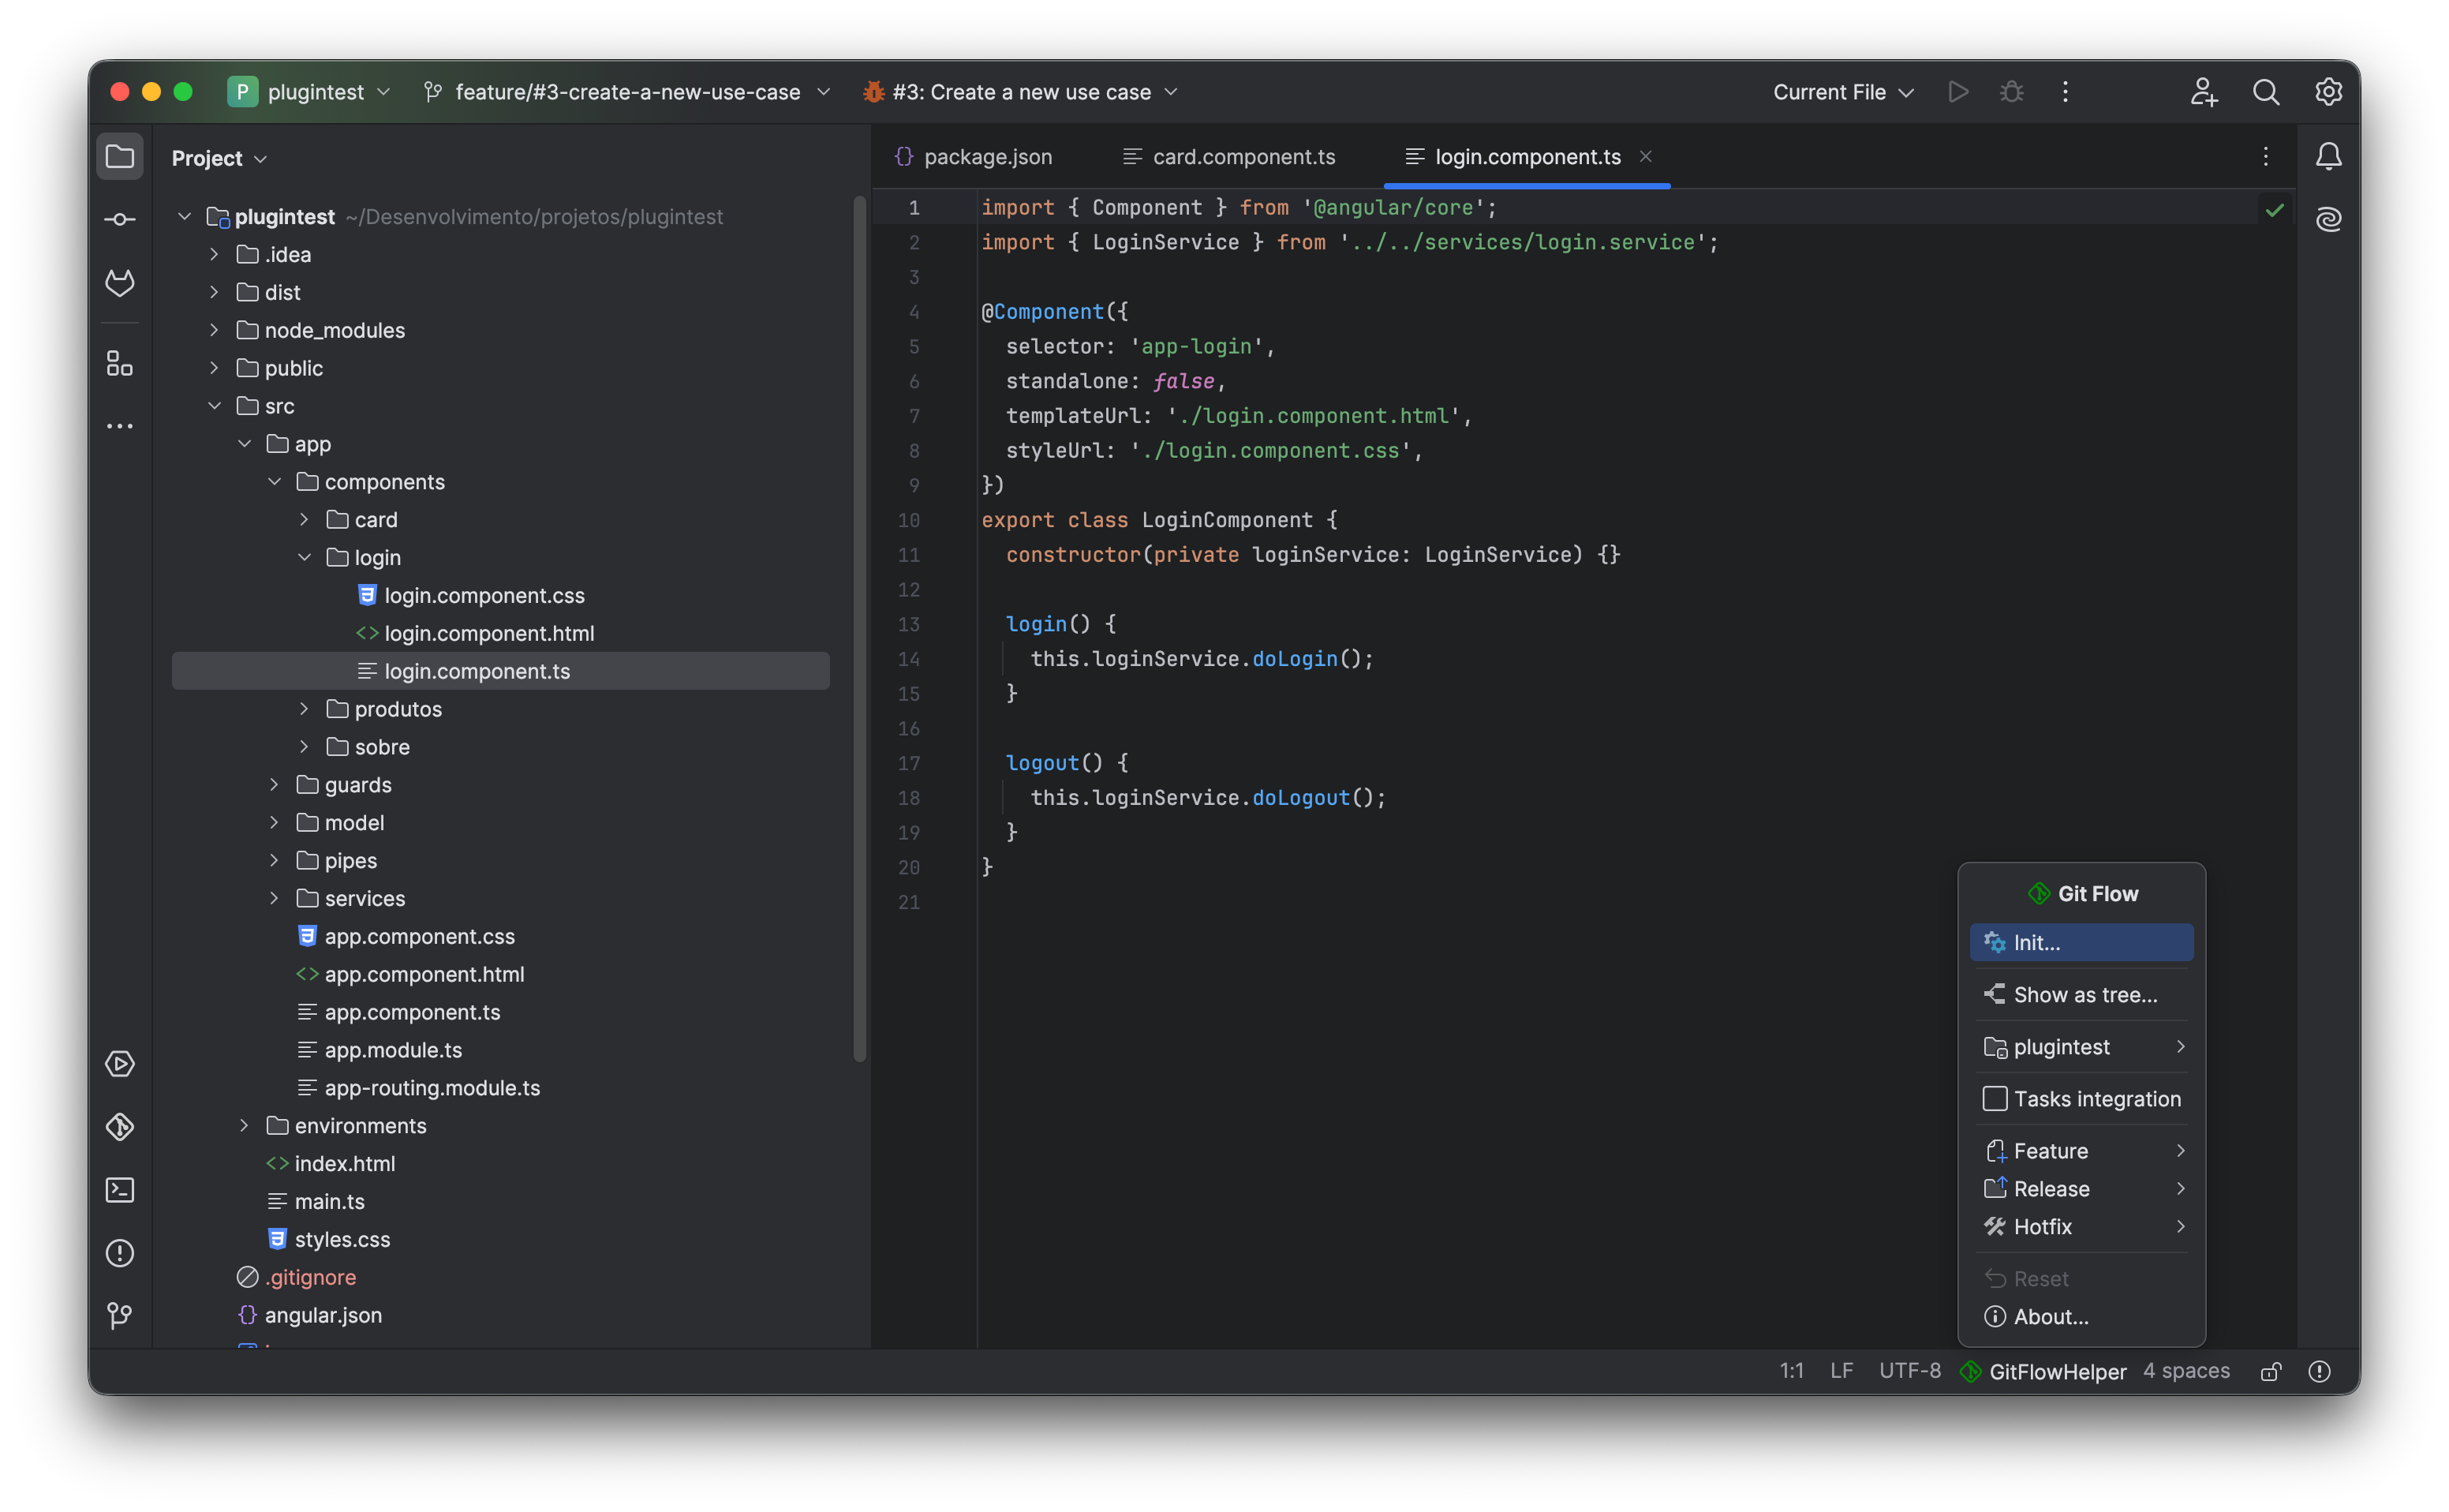This screenshot has height=1512, width=2449.
Task: Open the Code With Me add-user icon
Action: [2204, 92]
